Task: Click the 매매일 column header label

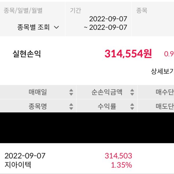Action: pos(38,93)
